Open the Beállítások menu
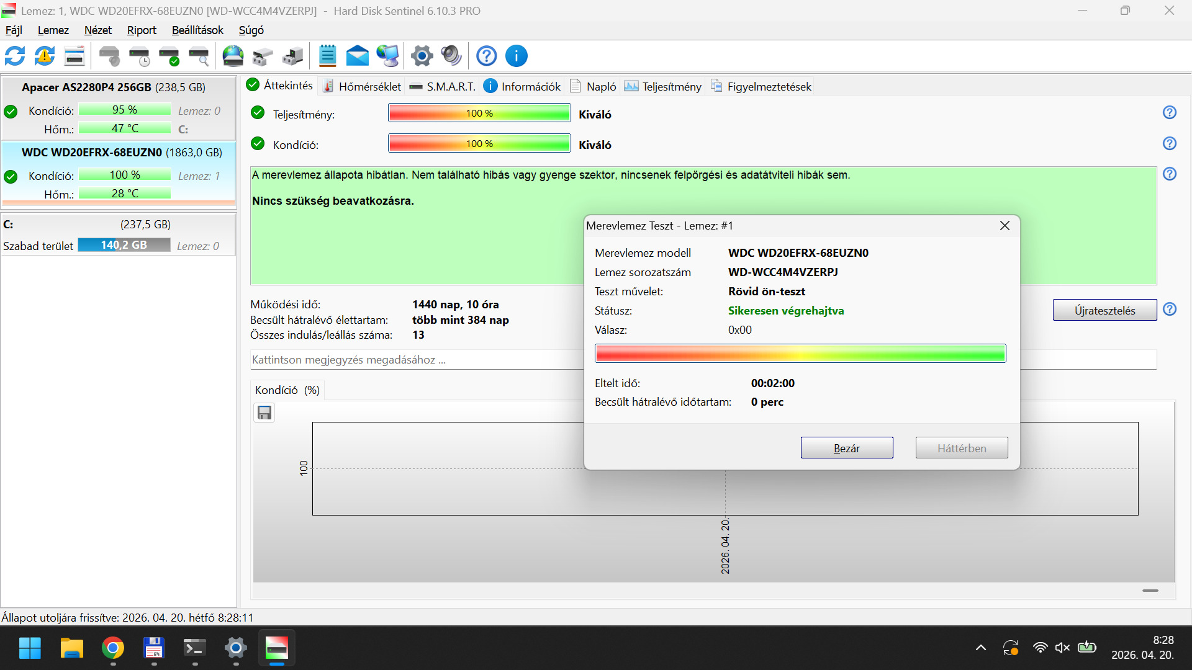The width and height of the screenshot is (1192, 670). [197, 30]
